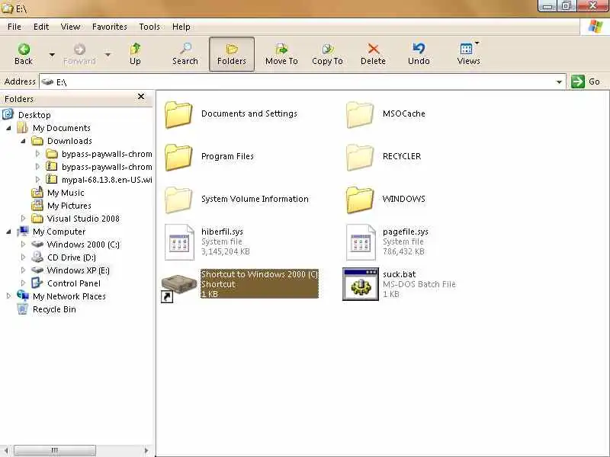
Task: Expand the bypass-paywalls-chrom folder node
Action: point(37,154)
